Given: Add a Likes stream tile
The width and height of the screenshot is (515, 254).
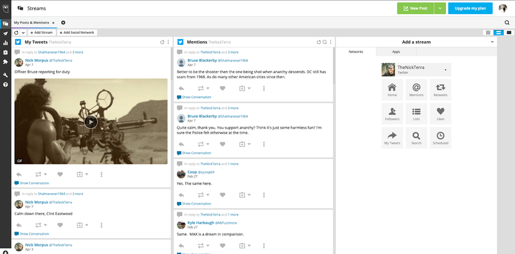Looking at the screenshot, I should (x=440, y=114).
